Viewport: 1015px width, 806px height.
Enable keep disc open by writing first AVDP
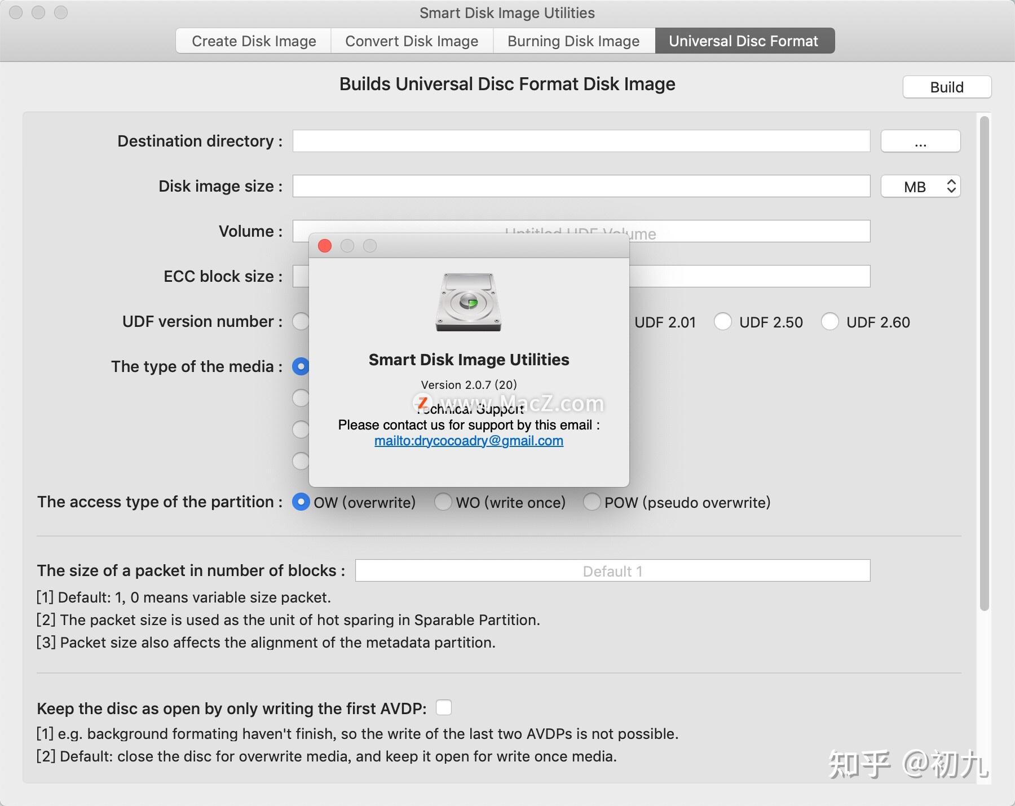tap(444, 708)
